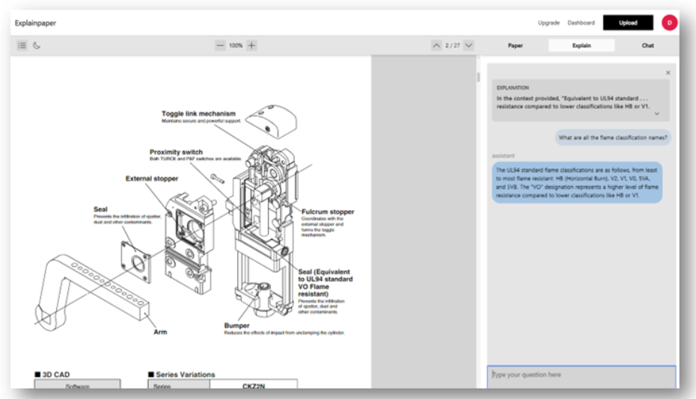
Task: Zoom out with the minus button
Action: point(220,46)
